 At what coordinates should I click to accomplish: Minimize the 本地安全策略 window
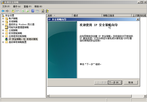click(x=139, y=2)
